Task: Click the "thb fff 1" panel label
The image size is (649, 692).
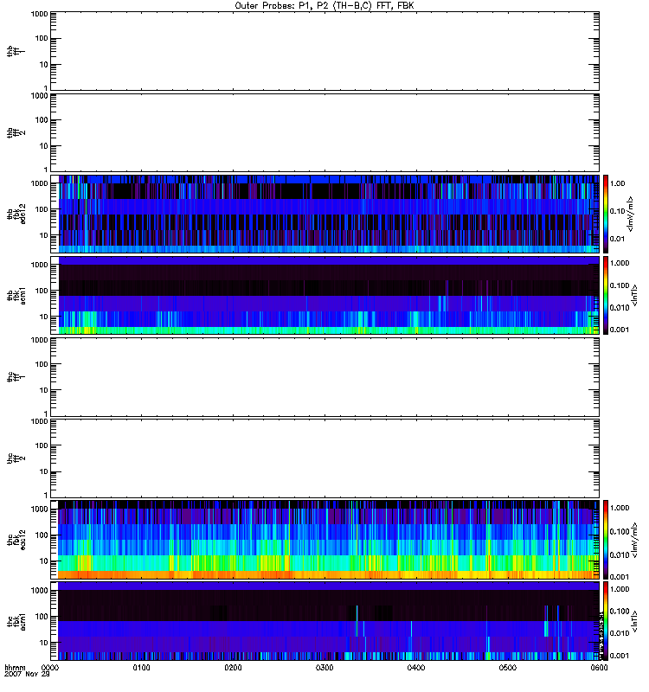Action: pos(16,51)
